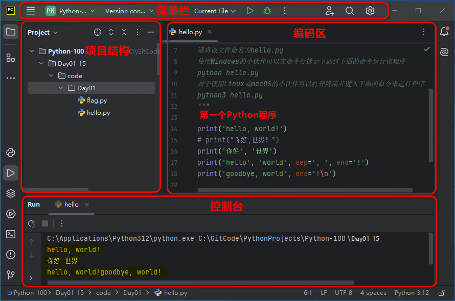Open the Git version control tool window

(x=10, y=275)
